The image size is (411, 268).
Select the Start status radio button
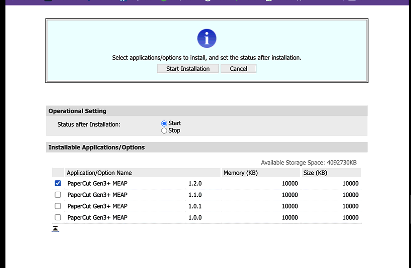pos(164,124)
